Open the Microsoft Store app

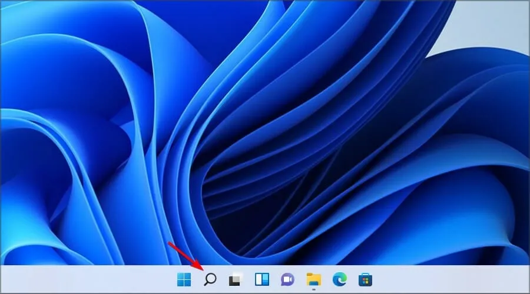[x=365, y=279]
